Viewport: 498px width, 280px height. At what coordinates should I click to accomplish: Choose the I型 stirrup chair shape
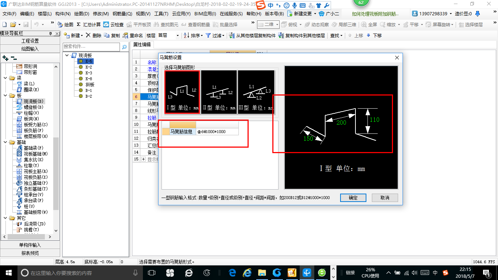click(182, 92)
